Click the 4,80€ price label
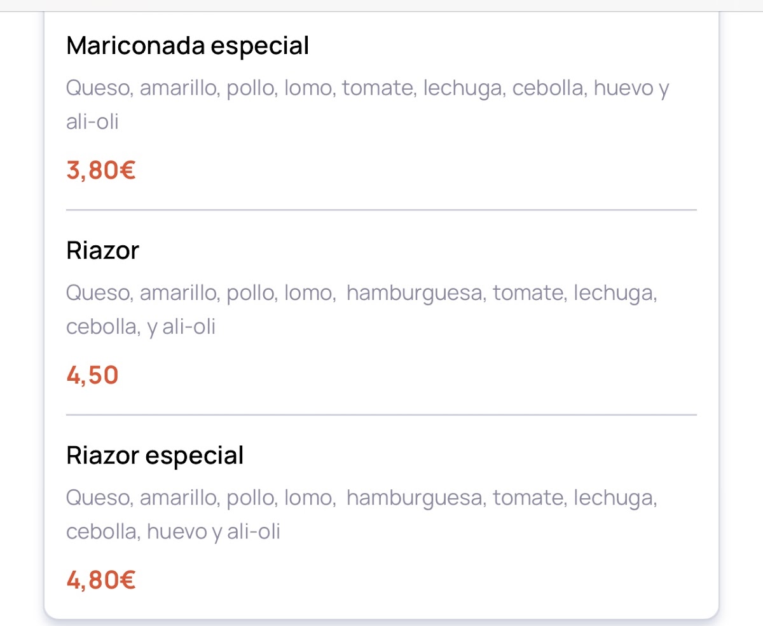 (101, 580)
